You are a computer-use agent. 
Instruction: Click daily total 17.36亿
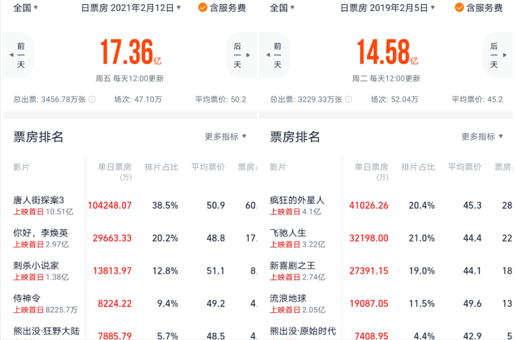[131, 52]
